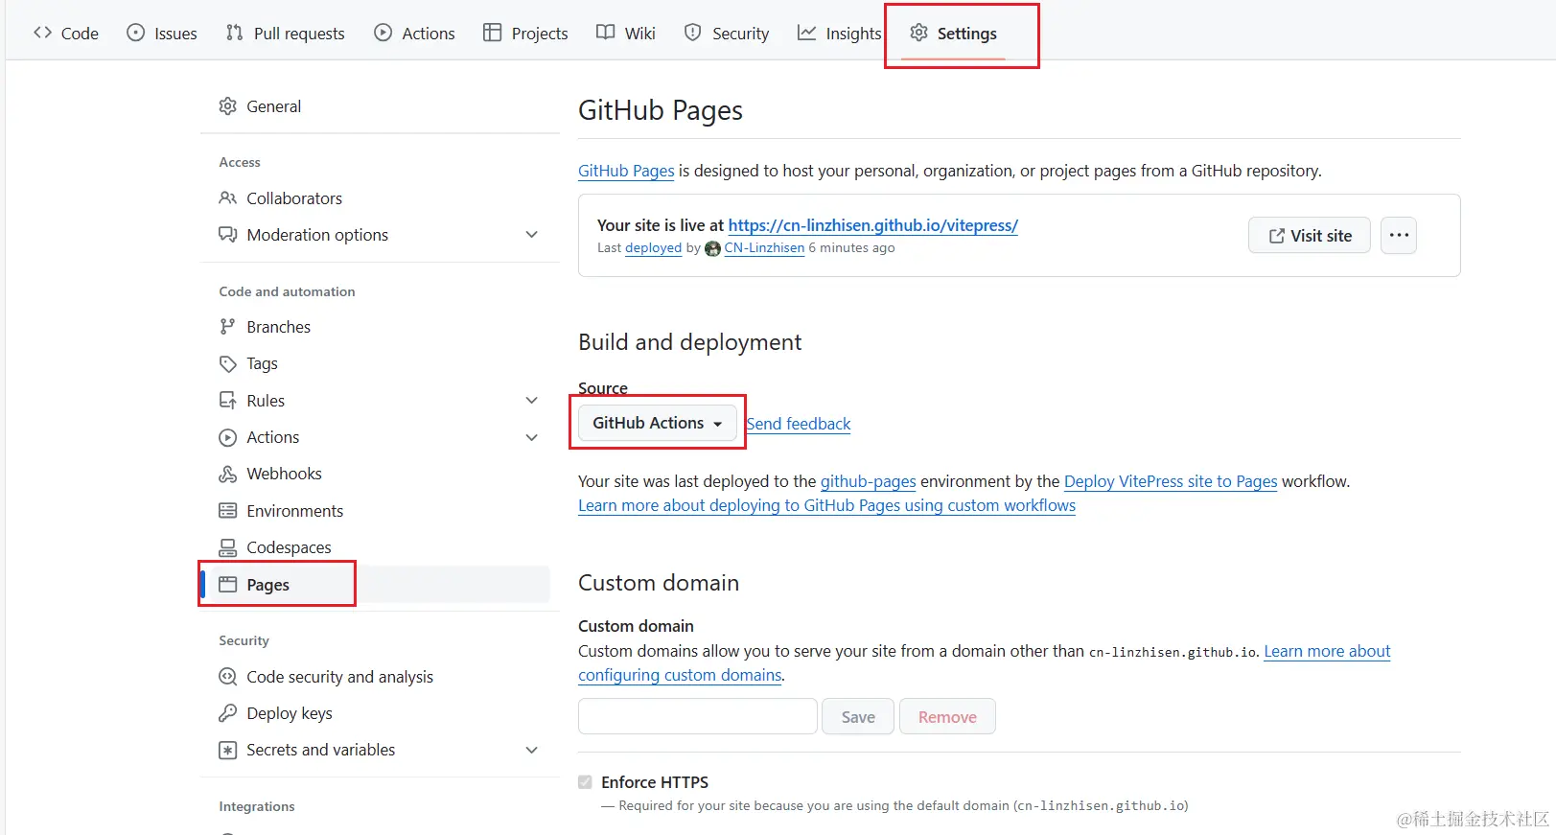
Task: Click the Moderation options comment icon
Action: (228, 235)
